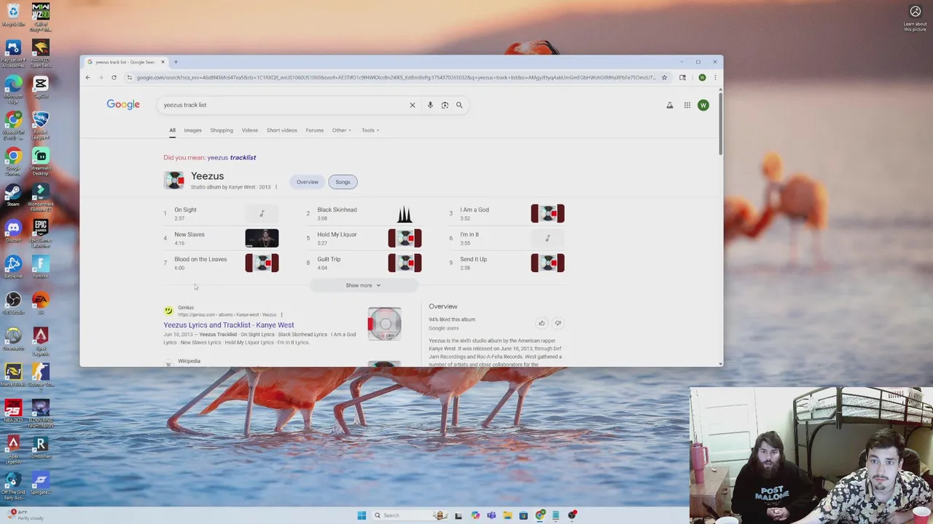Image resolution: width=933 pixels, height=524 pixels.
Task: Open NBA 2K25 desktop shortcut
Action: pyautogui.click(x=13, y=410)
